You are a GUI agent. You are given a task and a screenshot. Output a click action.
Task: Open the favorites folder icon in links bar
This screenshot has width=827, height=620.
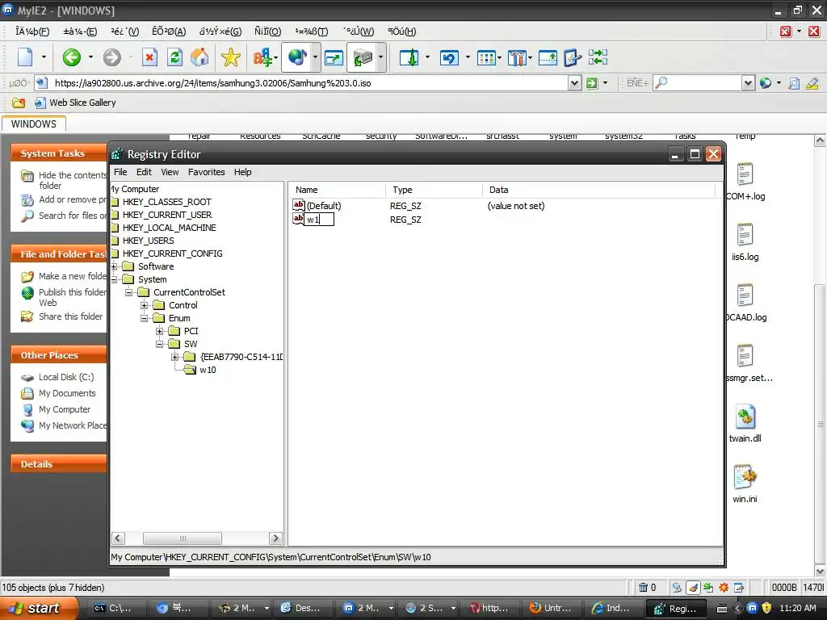pyautogui.click(x=19, y=103)
